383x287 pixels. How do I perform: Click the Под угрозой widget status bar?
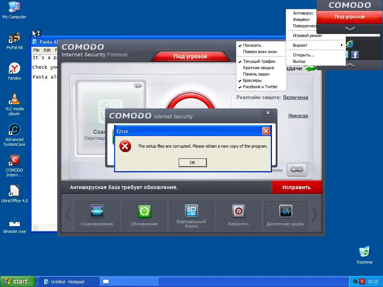pyautogui.click(x=350, y=17)
